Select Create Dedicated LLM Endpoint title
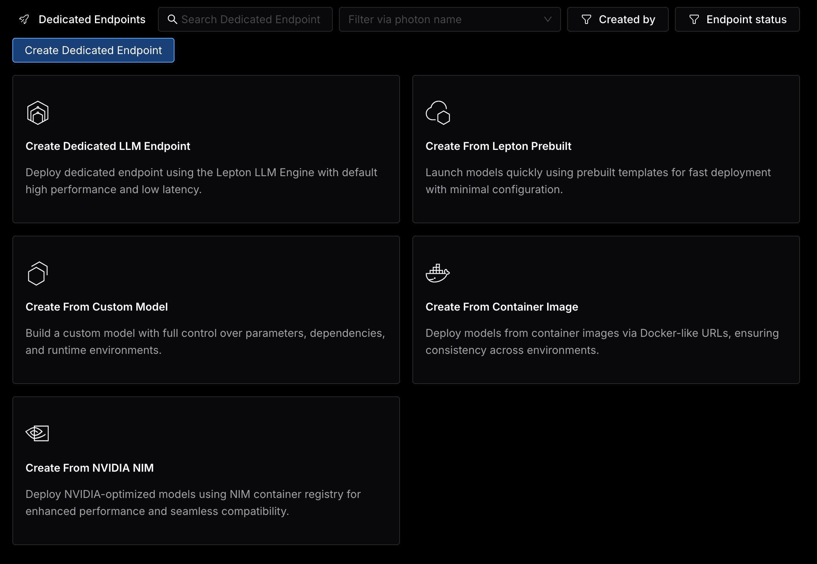Viewport: 817px width, 564px height. pyautogui.click(x=108, y=146)
